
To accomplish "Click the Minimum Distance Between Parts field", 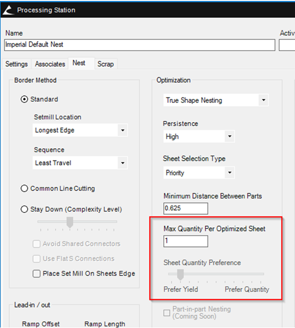I will pyautogui.click(x=185, y=208).
